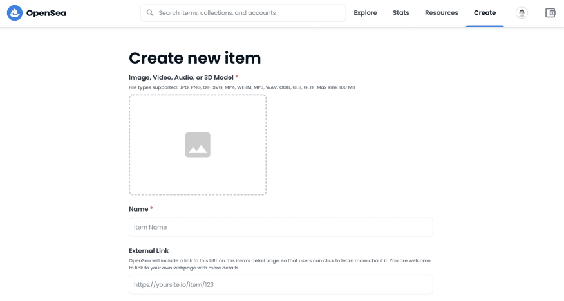Viewport: 564px width, 301px height.
Task: Open the Resources menu
Action: (x=441, y=13)
